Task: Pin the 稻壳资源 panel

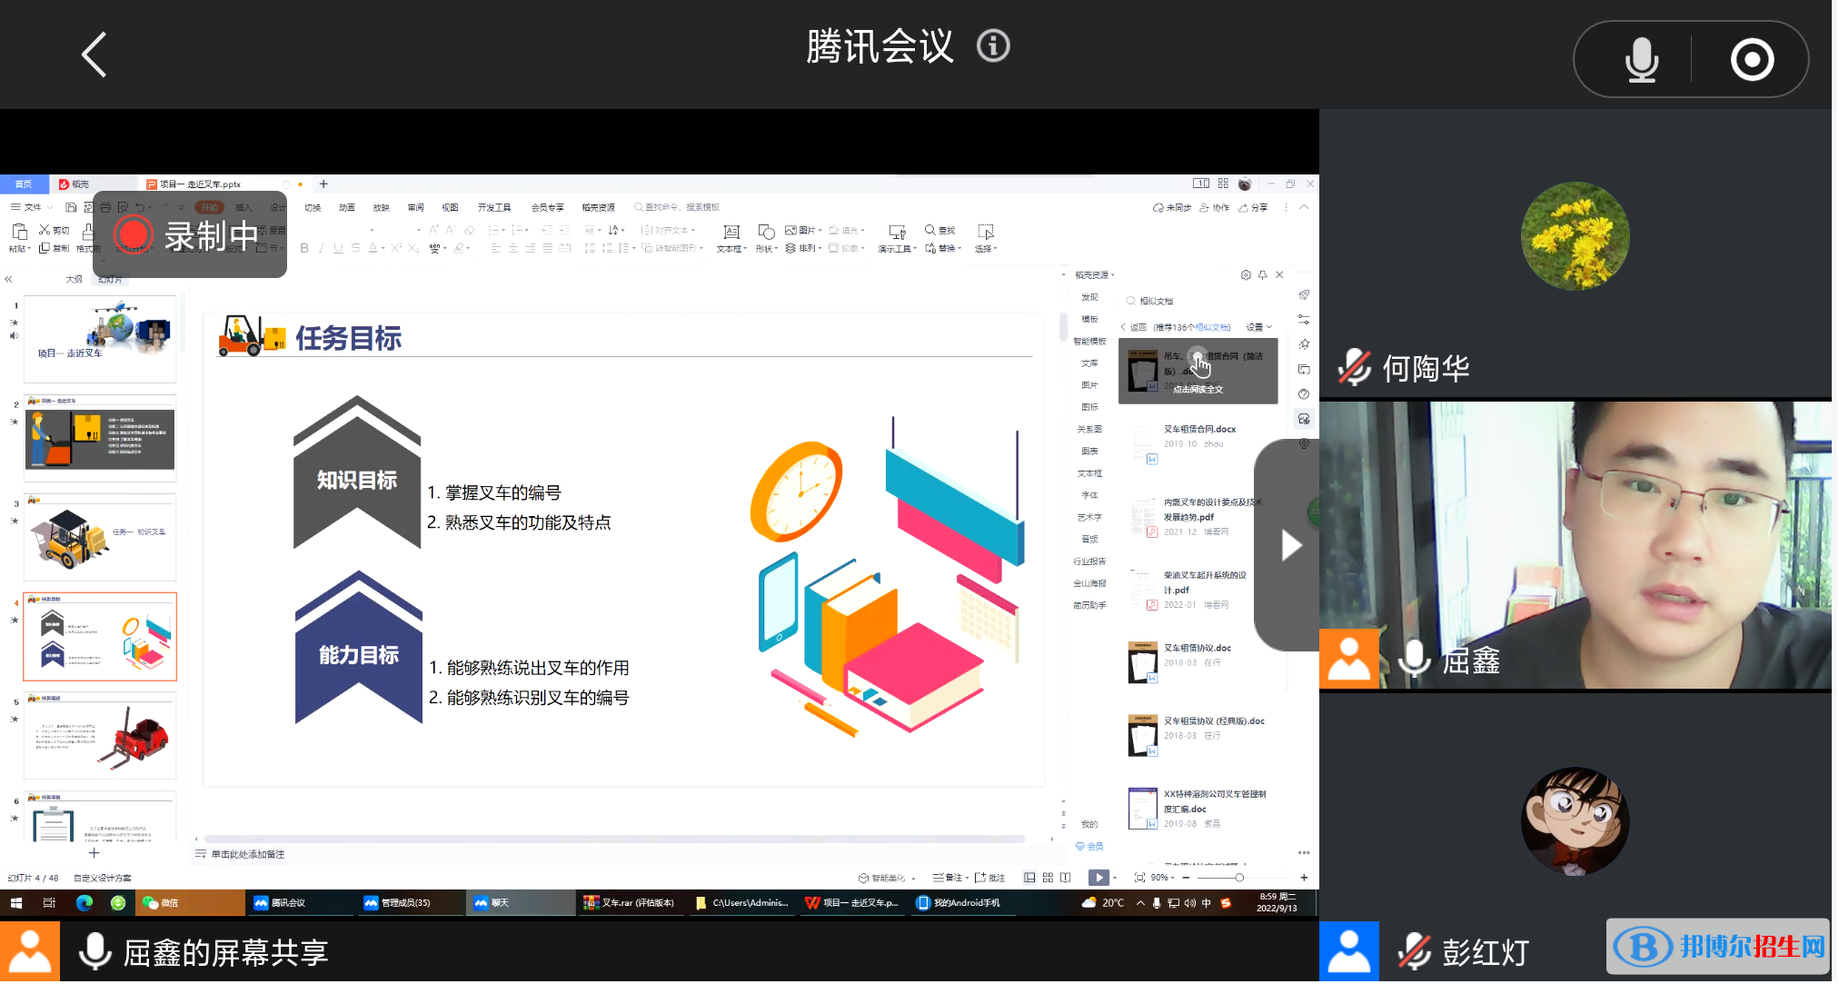Action: (x=1262, y=274)
